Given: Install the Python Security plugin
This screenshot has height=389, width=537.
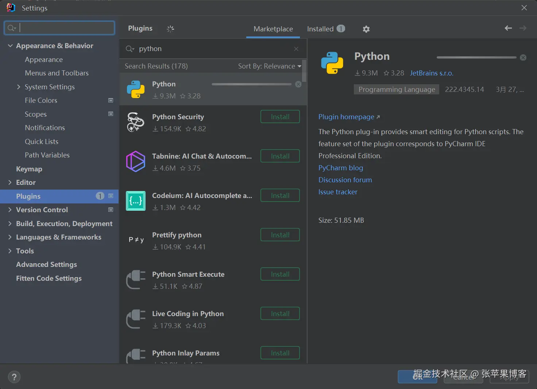Looking at the screenshot, I should click(x=280, y=117).
